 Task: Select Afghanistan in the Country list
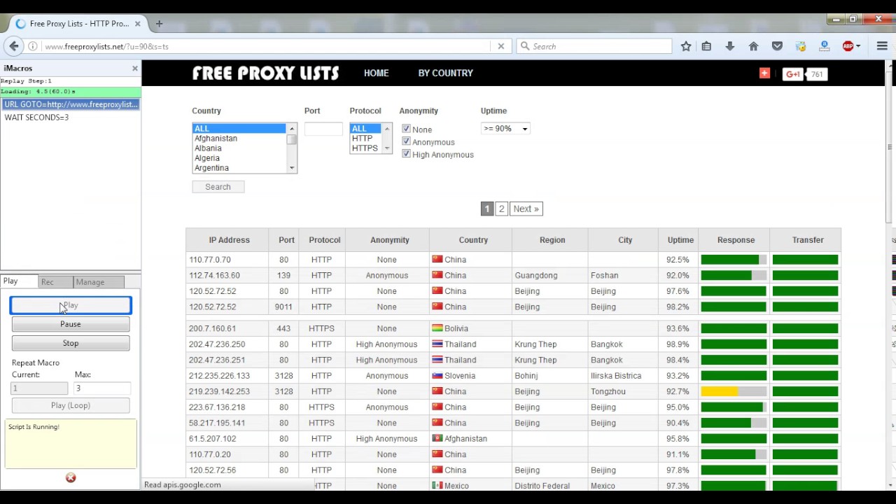(239, 139)
